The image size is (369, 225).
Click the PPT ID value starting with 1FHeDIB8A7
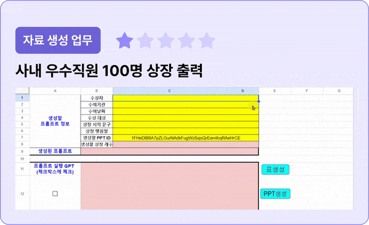[186, 138]
